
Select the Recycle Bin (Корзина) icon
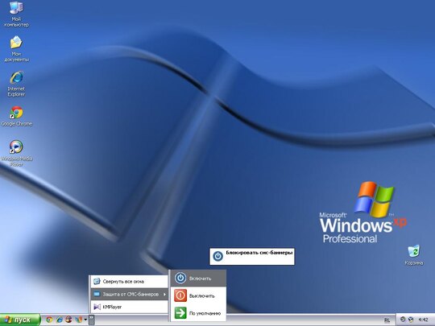[x=414, y=255]
